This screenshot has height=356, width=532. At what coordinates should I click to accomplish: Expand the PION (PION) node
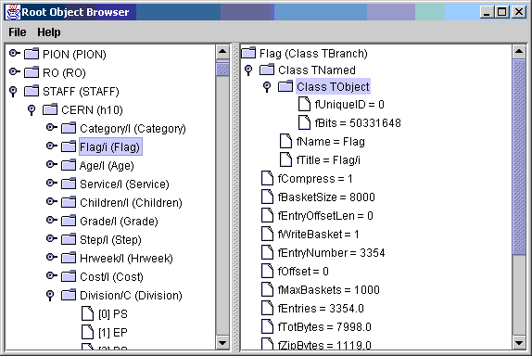coord(15,53)
